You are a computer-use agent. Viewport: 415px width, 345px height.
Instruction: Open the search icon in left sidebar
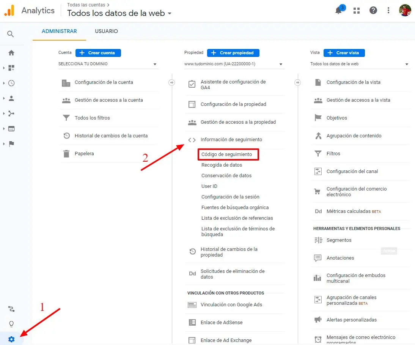(10, 34)
